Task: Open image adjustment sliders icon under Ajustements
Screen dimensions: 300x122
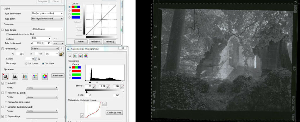Action: pyautogui.click(x=35, y=76)
